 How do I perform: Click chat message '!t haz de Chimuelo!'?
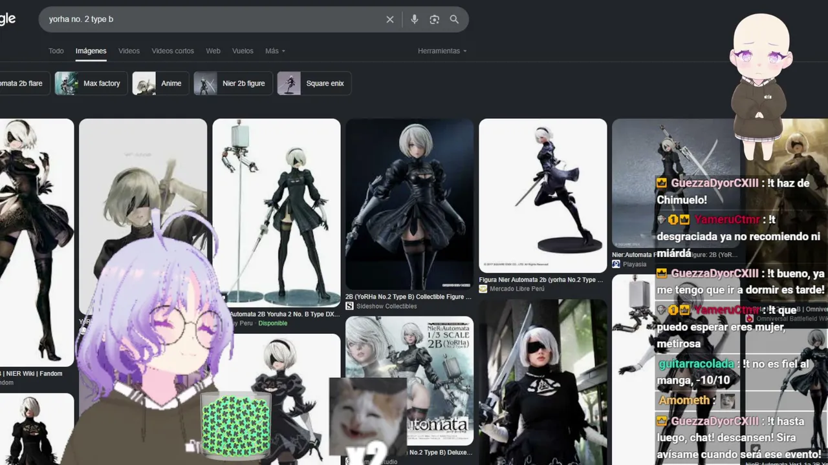pyautogui.click(x=733, y=191)
